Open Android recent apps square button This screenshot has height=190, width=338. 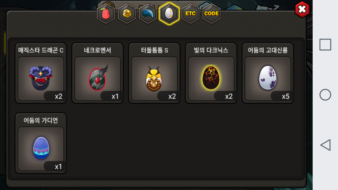[x=325, y=45]
